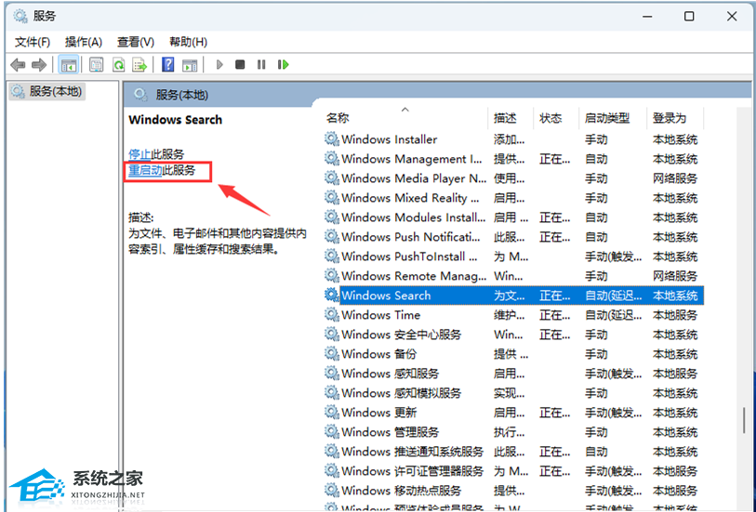Viewport: 756px width, 512px height.
Task: Click the Restart service toolbar icon
Action: click(283, 64)
